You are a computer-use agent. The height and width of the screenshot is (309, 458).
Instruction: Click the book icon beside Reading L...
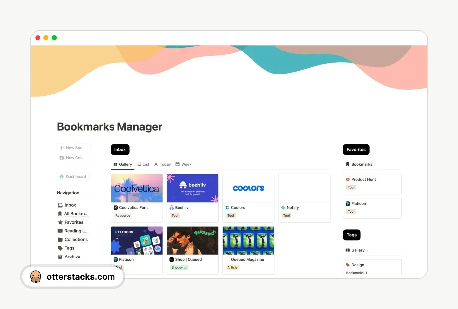point(60,231)
